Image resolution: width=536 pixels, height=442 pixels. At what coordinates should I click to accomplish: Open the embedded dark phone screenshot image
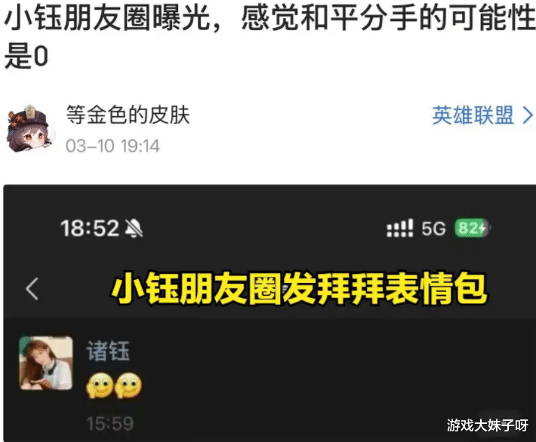(x=270, y=313)
